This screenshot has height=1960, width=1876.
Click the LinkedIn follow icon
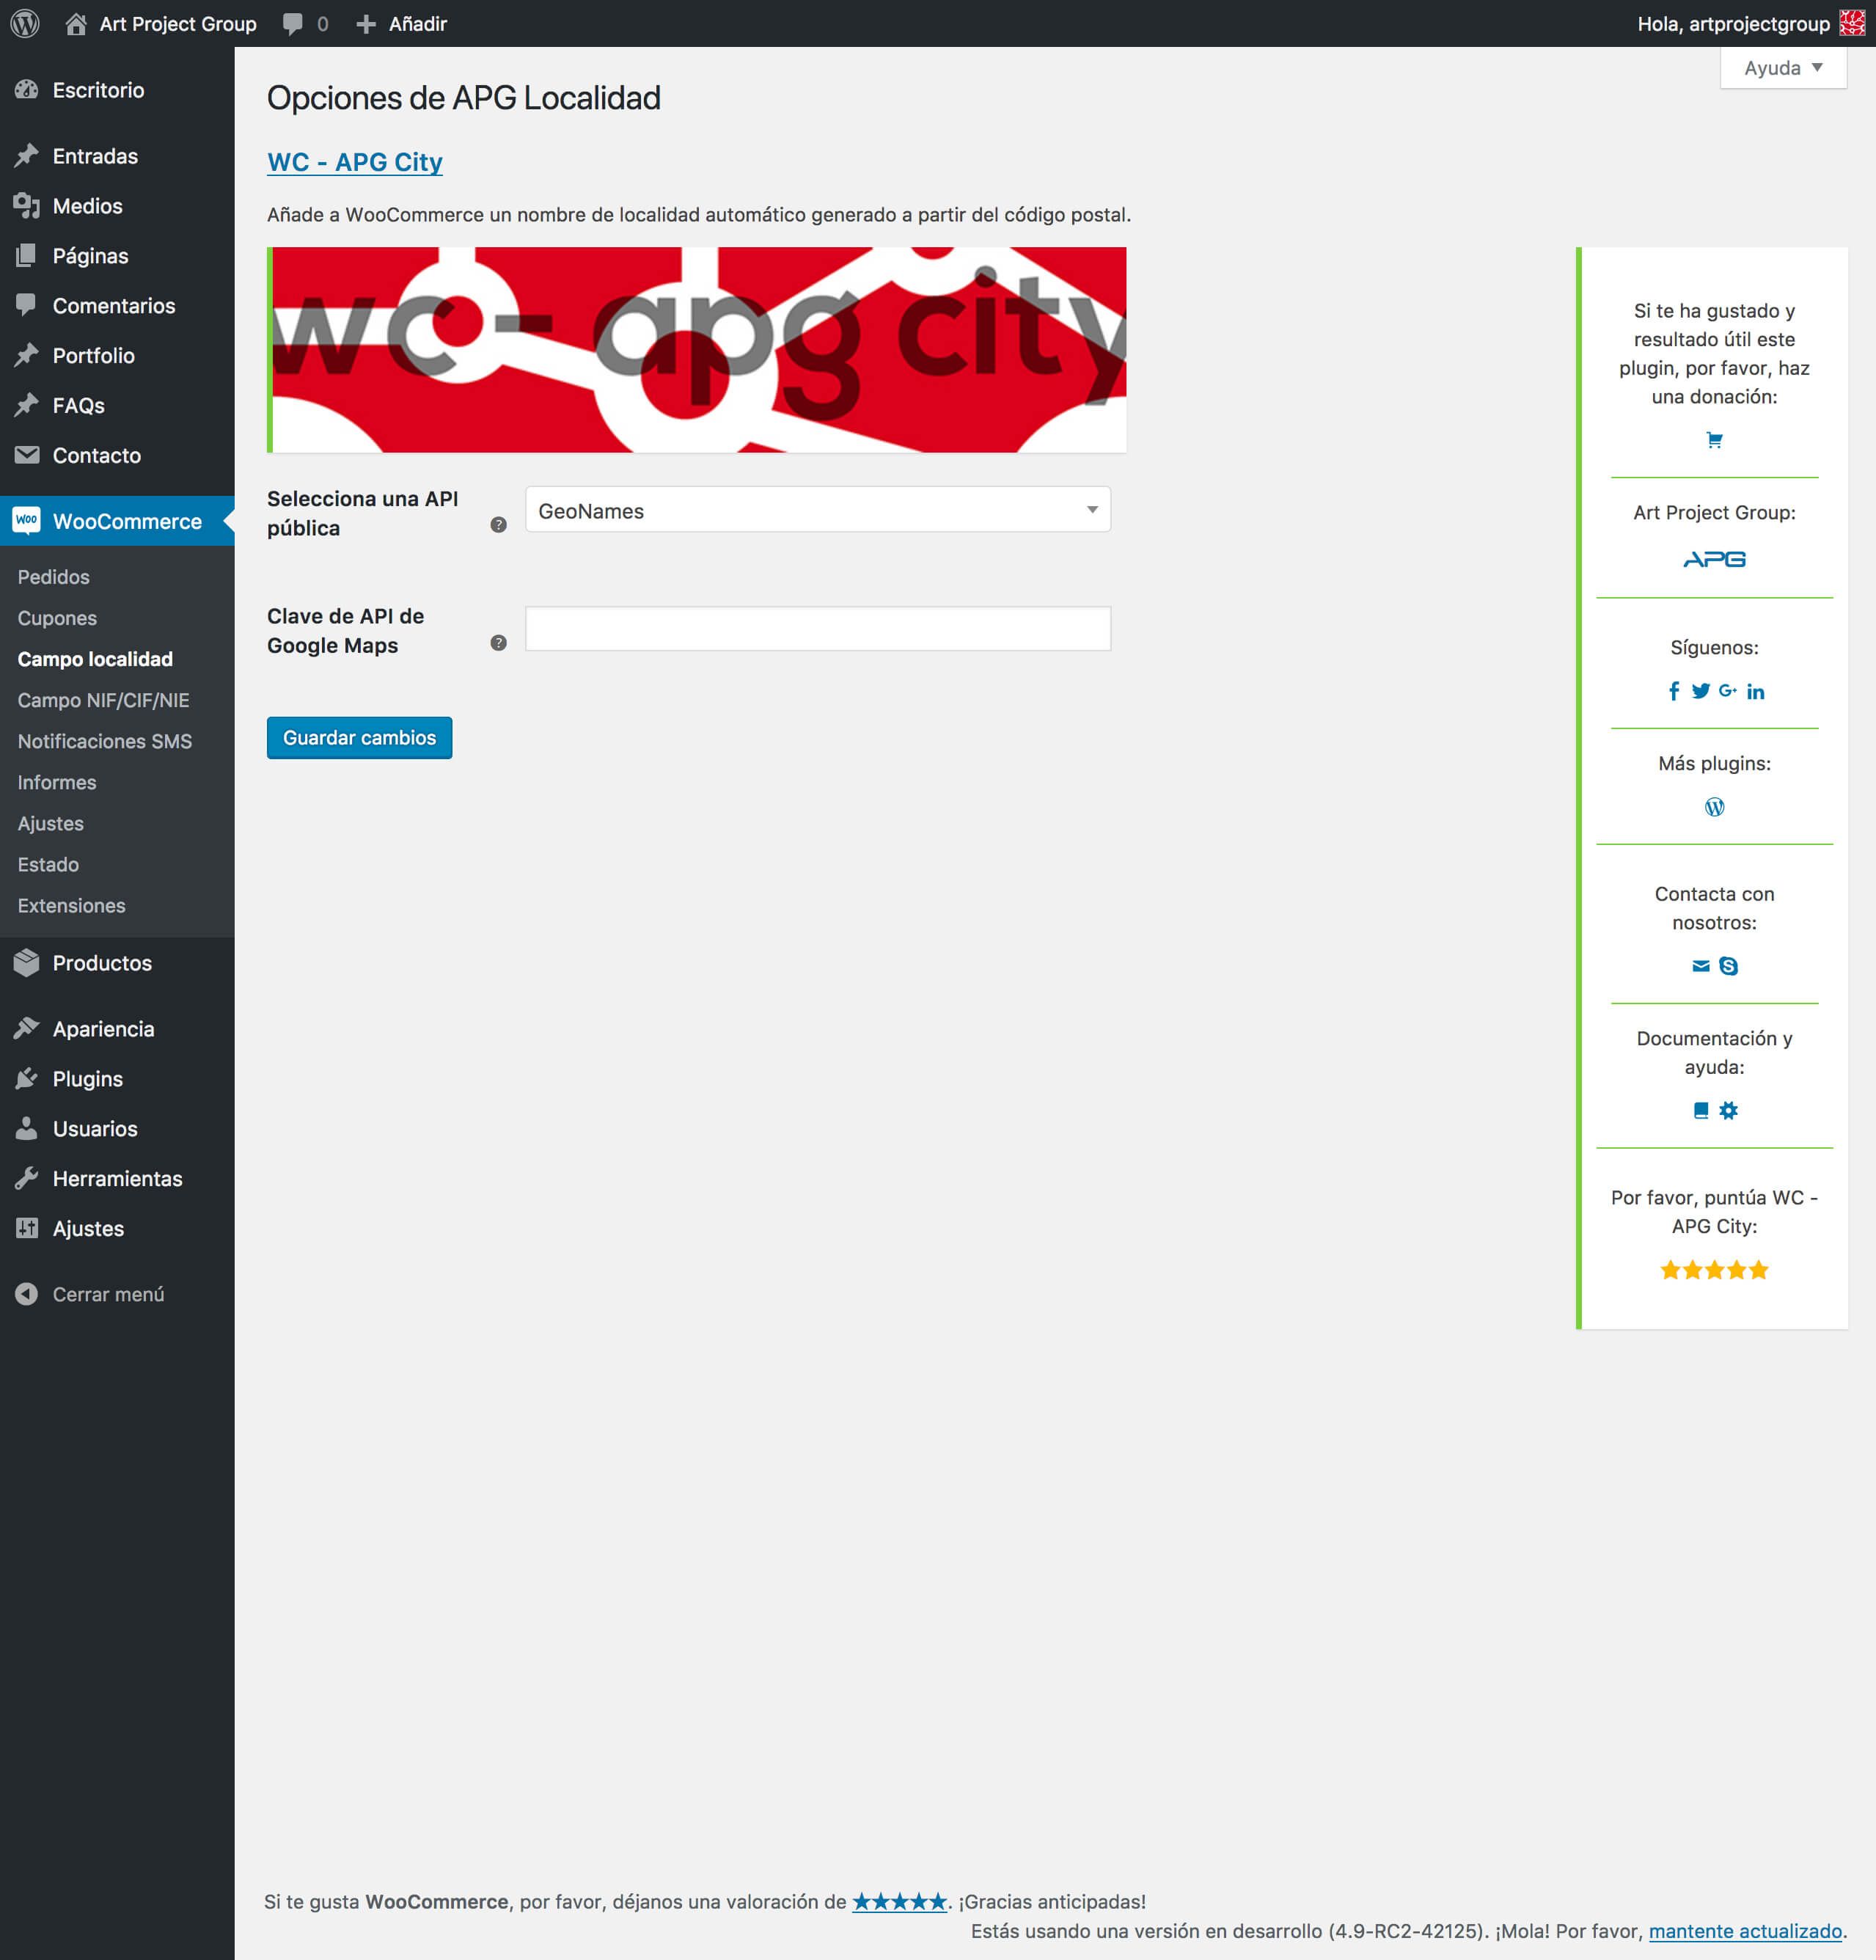point(1755,692)
